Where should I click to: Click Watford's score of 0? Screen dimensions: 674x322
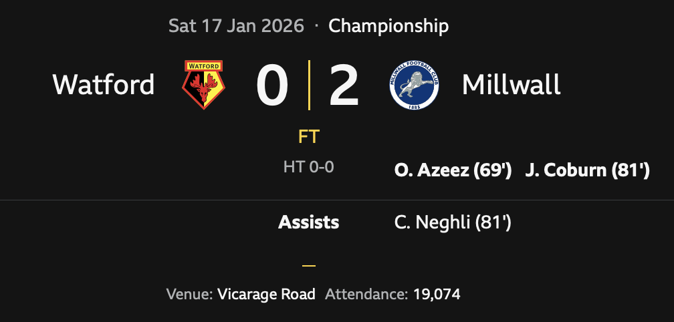(272, 86)
